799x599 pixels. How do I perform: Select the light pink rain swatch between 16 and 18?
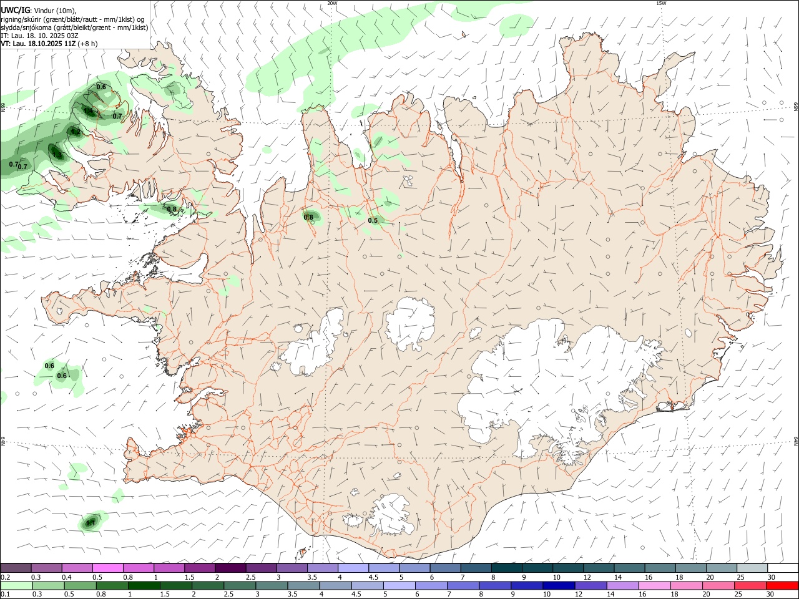coord(655,586)
